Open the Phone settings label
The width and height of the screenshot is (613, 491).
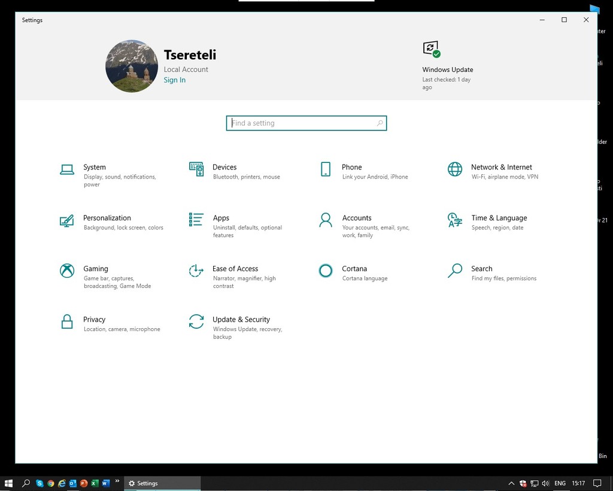point(351,167)
